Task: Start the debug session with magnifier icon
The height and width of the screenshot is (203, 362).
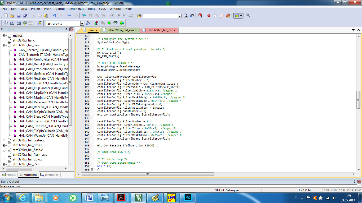Action: click(x=200, y=16)
